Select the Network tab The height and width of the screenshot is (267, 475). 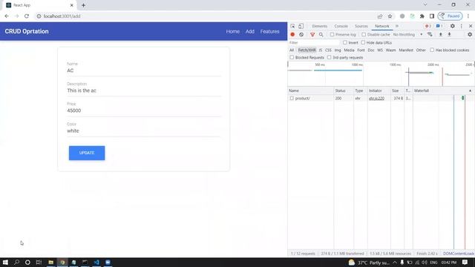tap(381, 26)
